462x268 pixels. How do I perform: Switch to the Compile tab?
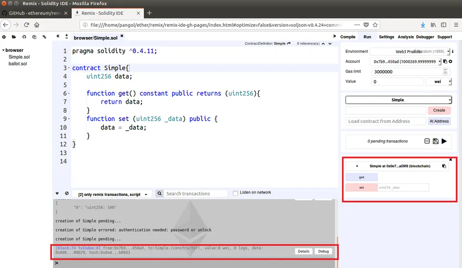coord(347,37)
